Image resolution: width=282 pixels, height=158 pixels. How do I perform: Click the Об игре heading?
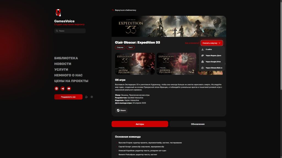tap(120, 80)
